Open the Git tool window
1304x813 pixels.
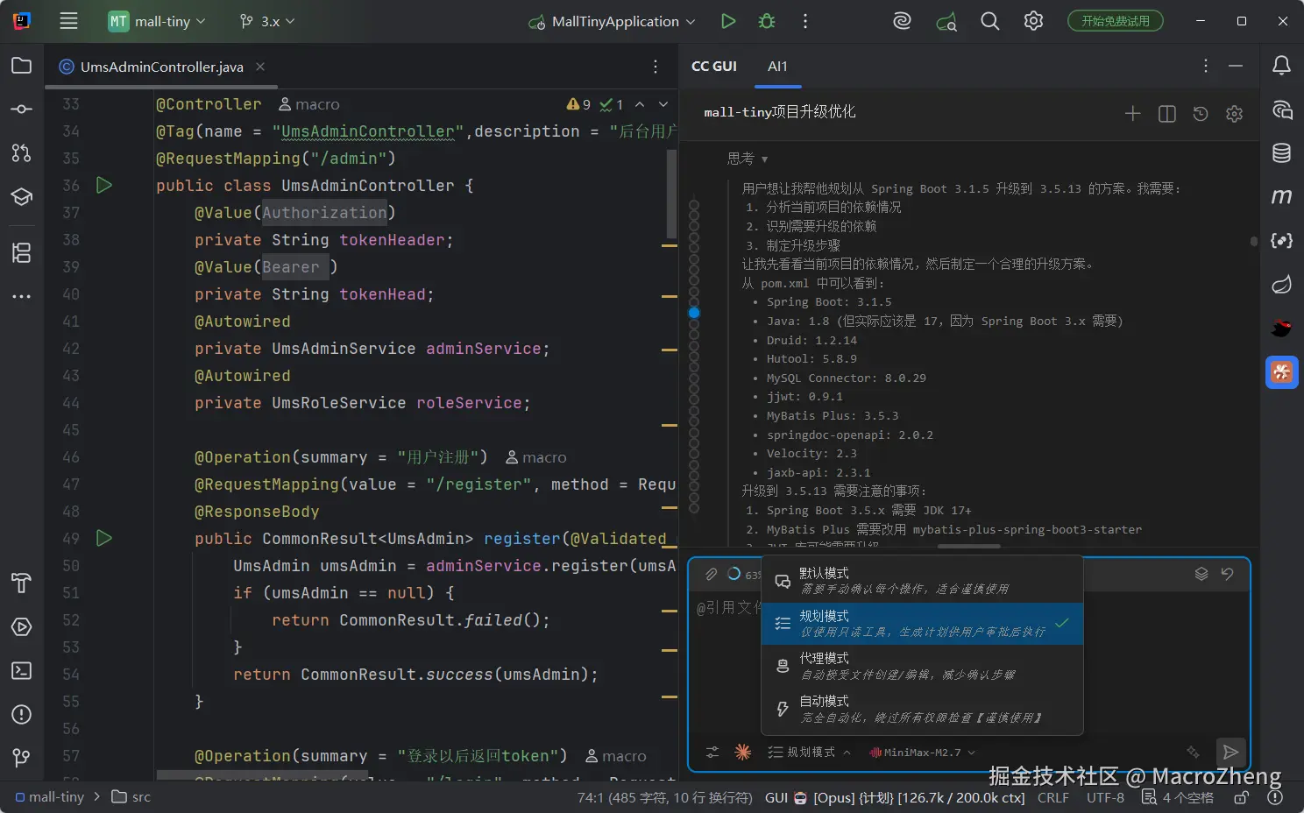click(22, 757)
